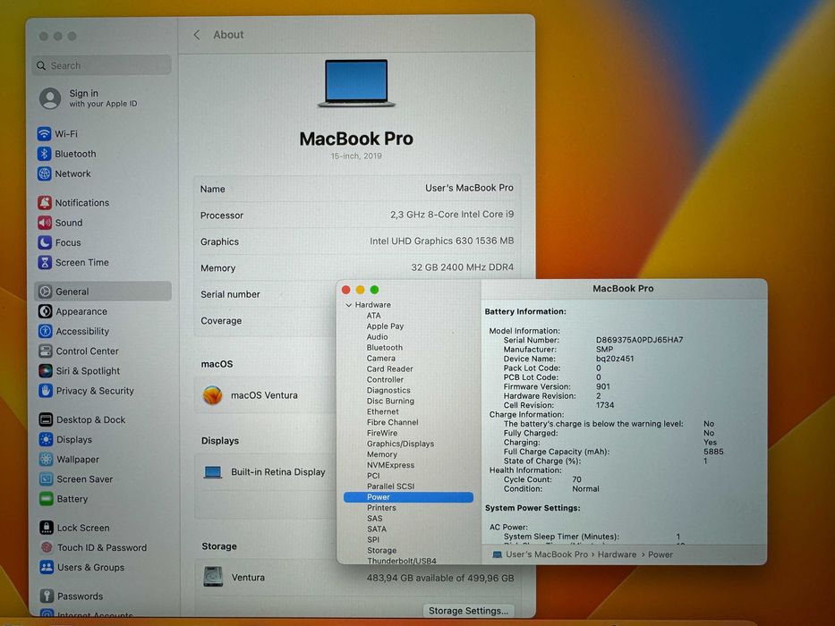The height and width of the screenshot is (626, 835).
Task: Click the Search field in System Settings
Action: point(102,65)
